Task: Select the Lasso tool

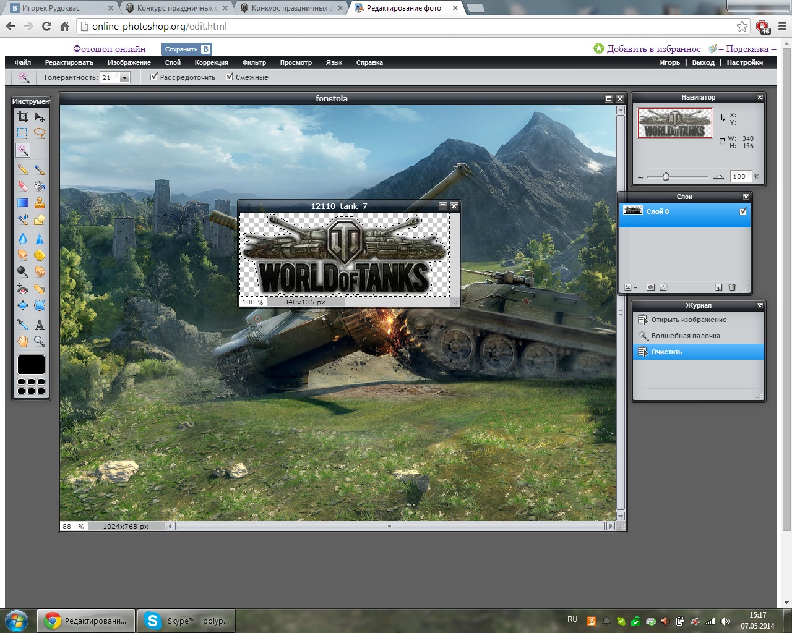Action: pos(40,133)
